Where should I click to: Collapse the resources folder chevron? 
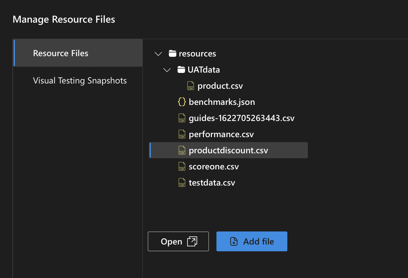(x=158, y=54)
